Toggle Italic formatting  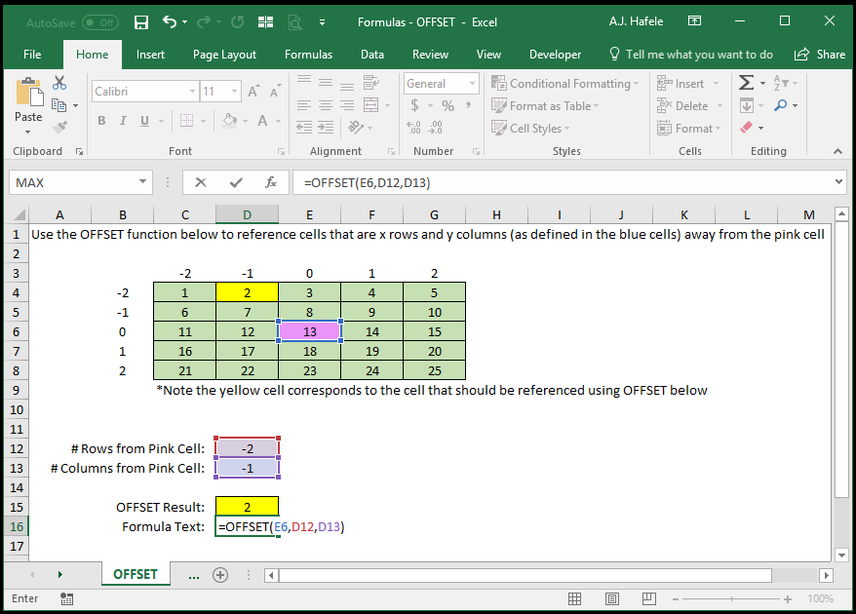pyautogui.click(x=124, y=121)
